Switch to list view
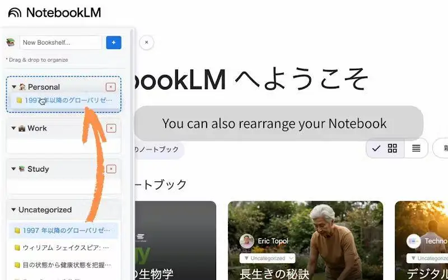This screenshot has width=448, height=280. click(416, 148)
